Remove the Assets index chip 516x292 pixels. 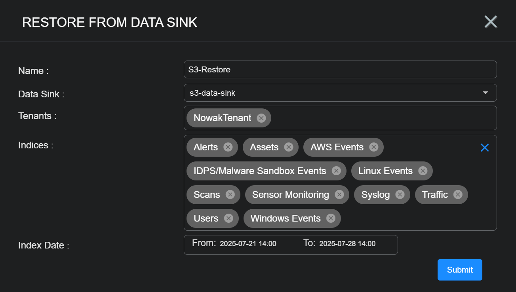[288, 147]
